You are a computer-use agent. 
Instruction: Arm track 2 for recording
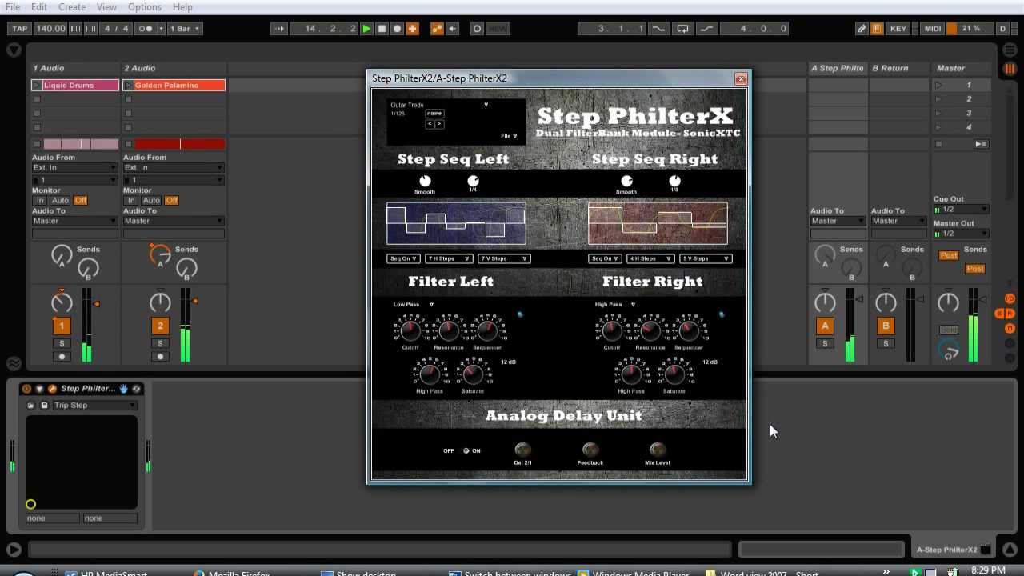click(160, 357)
